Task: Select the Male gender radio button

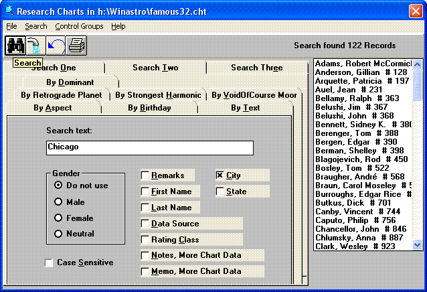Action: pos(58,202)
